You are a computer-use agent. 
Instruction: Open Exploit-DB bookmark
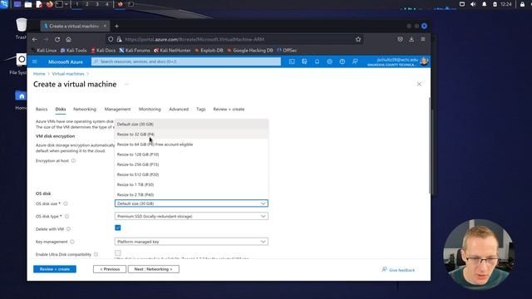(209, 51)
